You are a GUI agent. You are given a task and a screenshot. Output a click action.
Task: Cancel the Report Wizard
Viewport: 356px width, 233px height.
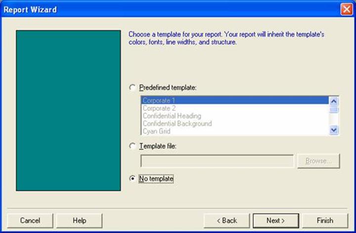[30, 221]
